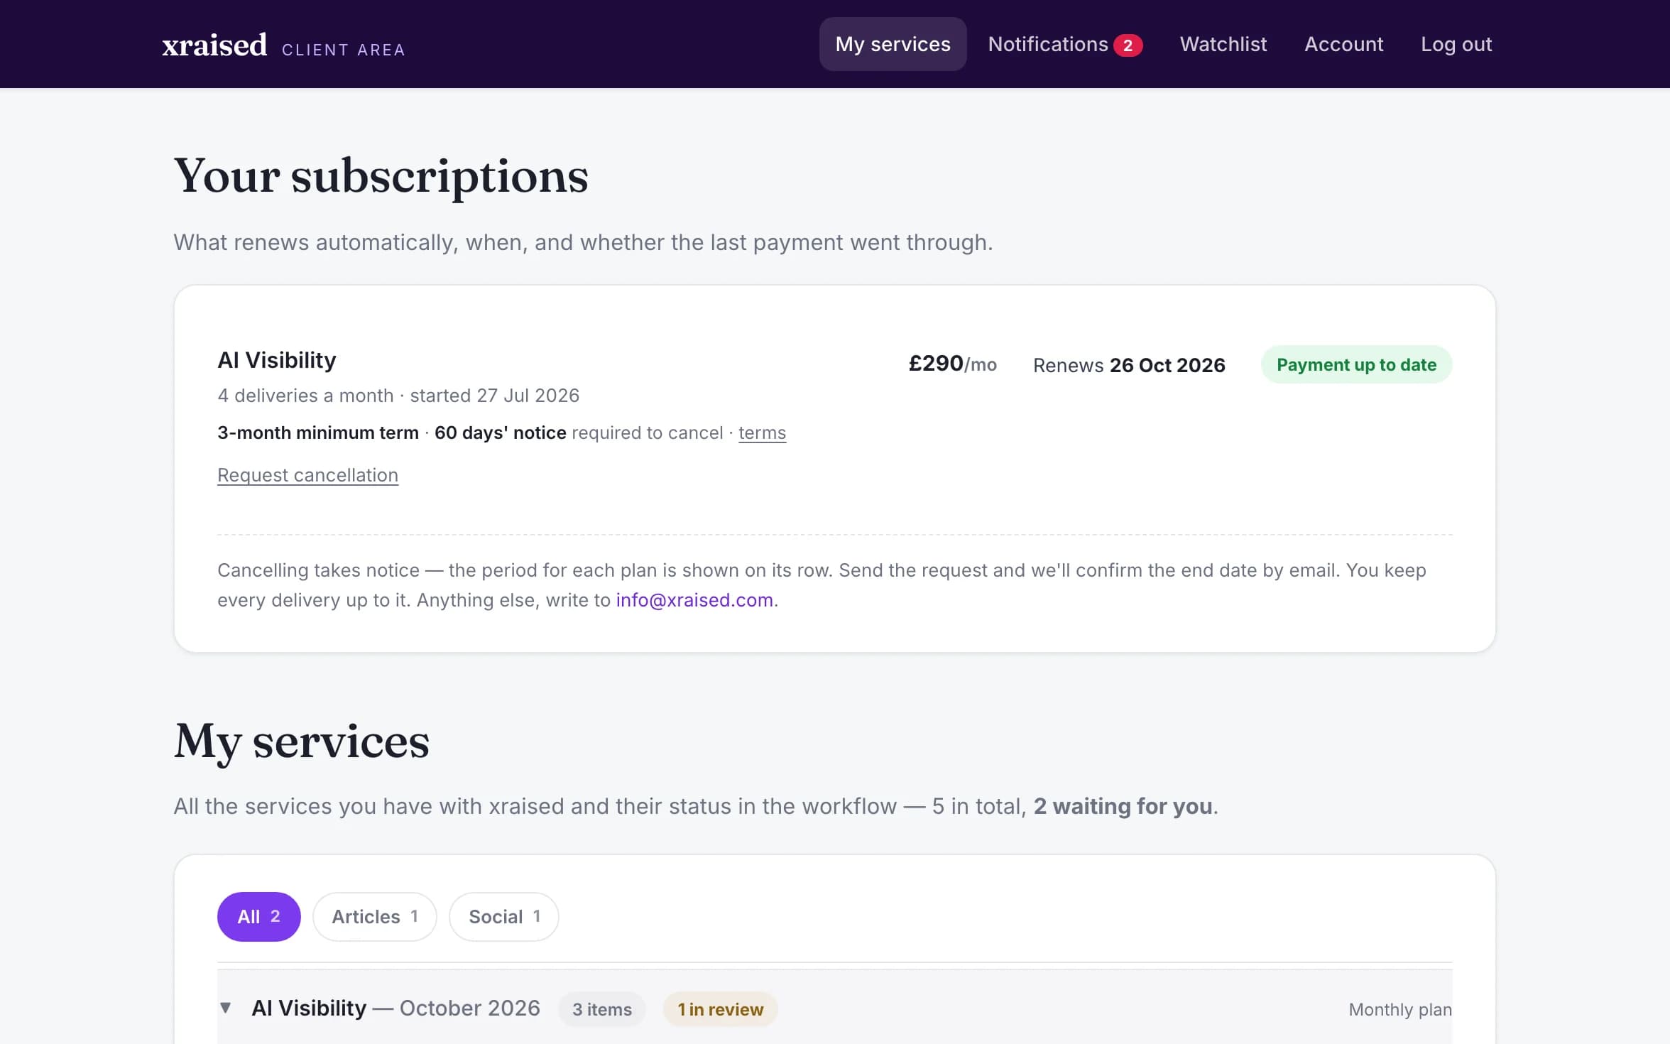The width and height of the screenshot is (1670, 1044).
Task: Click the Your subscriptions heading
Action: (x=381, y=176)
